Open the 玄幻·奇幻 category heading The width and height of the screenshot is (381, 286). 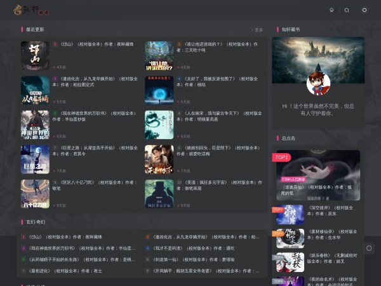[36, 222]
